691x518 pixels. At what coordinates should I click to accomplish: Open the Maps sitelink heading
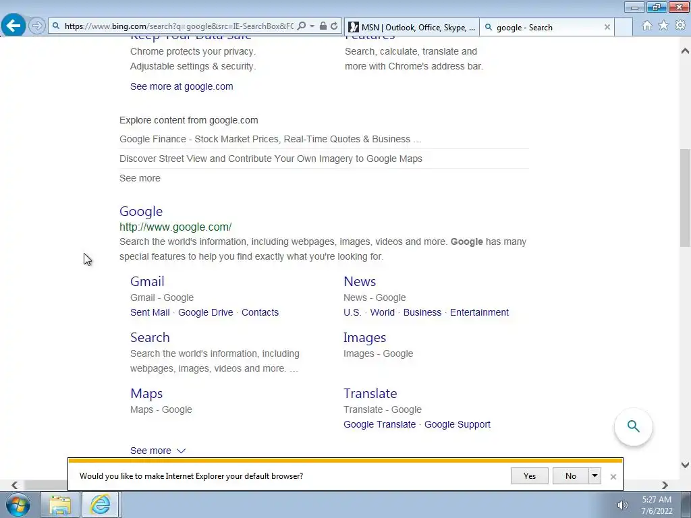146,393
